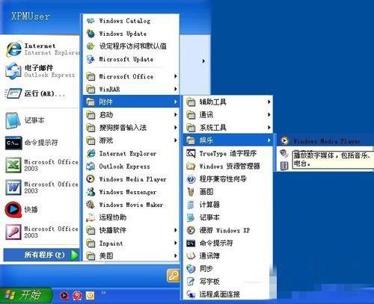Screen dimensions: 374x304
Task: Open the 系统工具 submenu
Action: tap(228, 128)
